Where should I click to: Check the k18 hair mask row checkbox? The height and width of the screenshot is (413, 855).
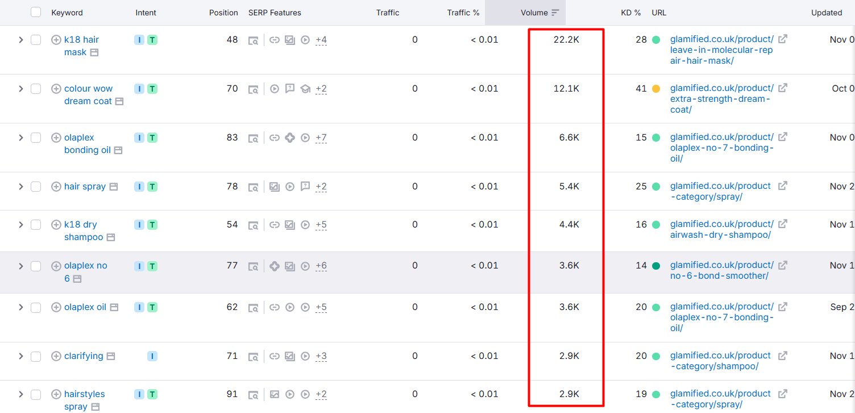tap(36, 40)
